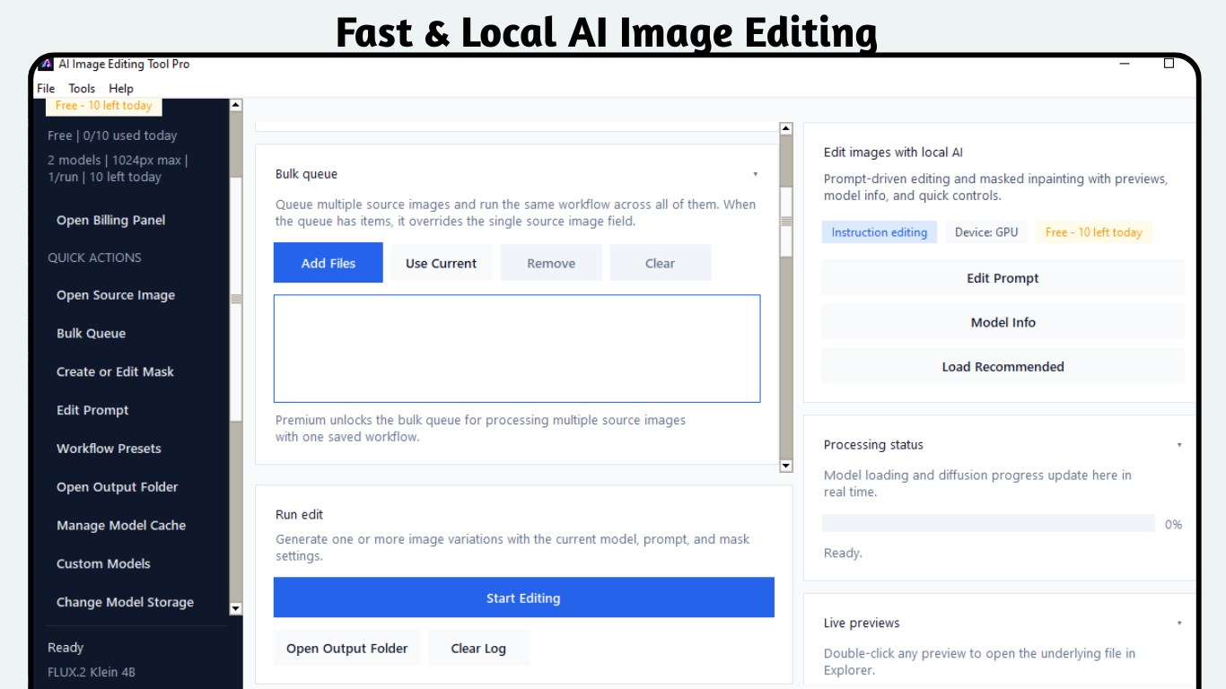Click the 'Run edit' heading
The image size is (1226, 689).
click(299, 515)
